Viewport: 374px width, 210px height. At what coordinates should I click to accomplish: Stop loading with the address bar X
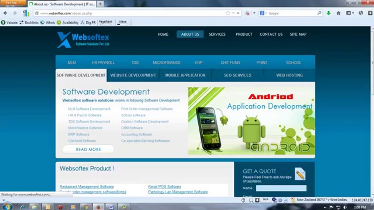pos(238,13)
